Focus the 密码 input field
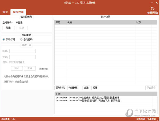160x121 pixels. click(22, 57)
